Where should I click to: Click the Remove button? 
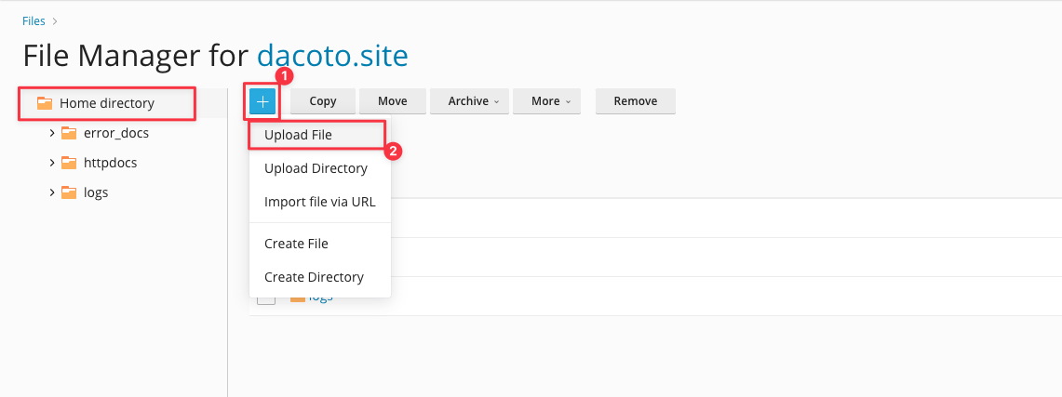pyautogui.click(x=635, y=101)
